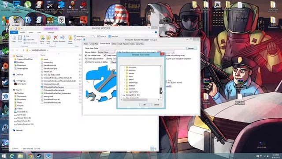
Task: Toggle the Create override checkbox
Action: [x=105, y=56]
